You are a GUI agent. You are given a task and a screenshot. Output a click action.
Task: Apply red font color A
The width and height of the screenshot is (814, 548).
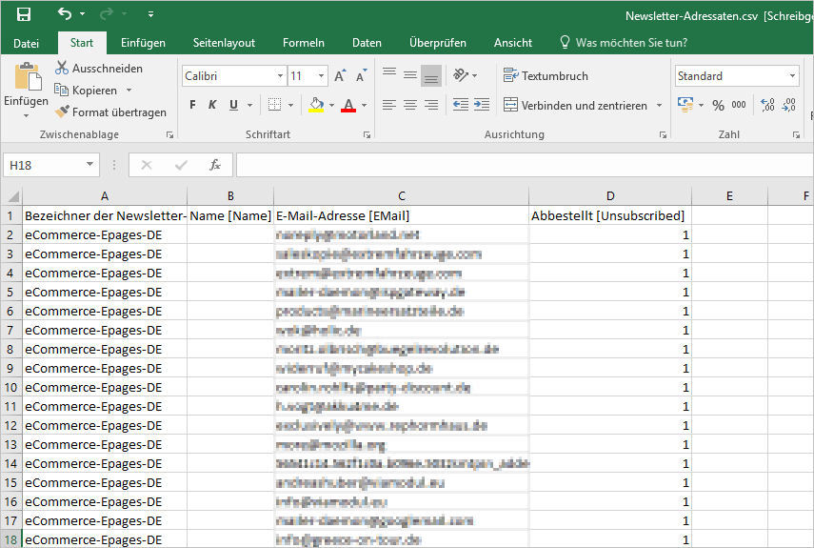point(348,105)
